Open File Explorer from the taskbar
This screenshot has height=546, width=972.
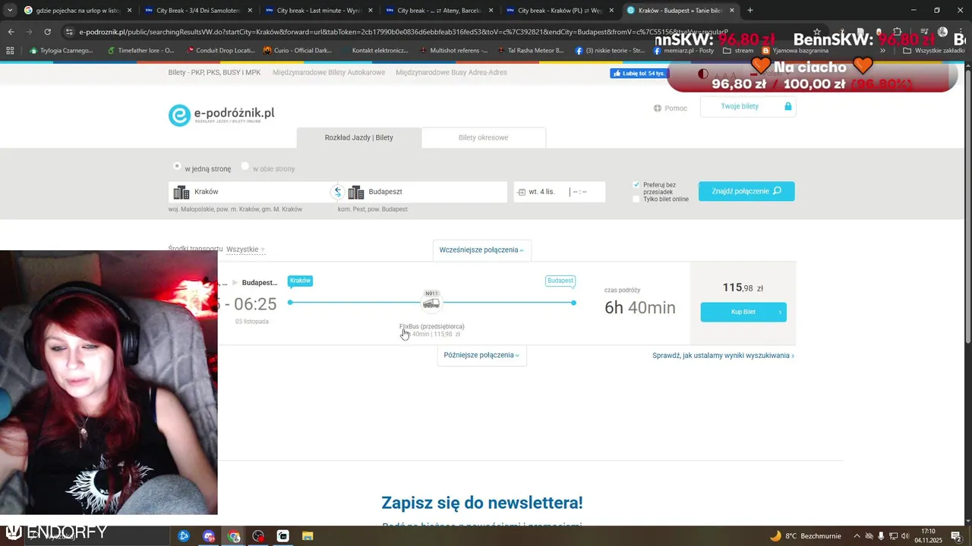pyautogui.click(x=308, y=536)
